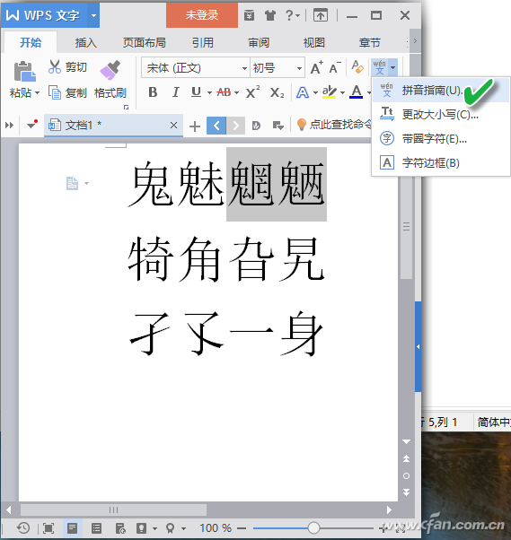Toggle italic formatting
The image size is (511, 540).
(x=175, y=92)
